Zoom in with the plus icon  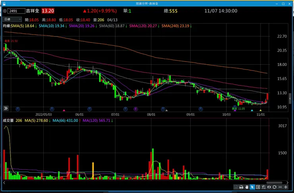(x=286, y=187)
